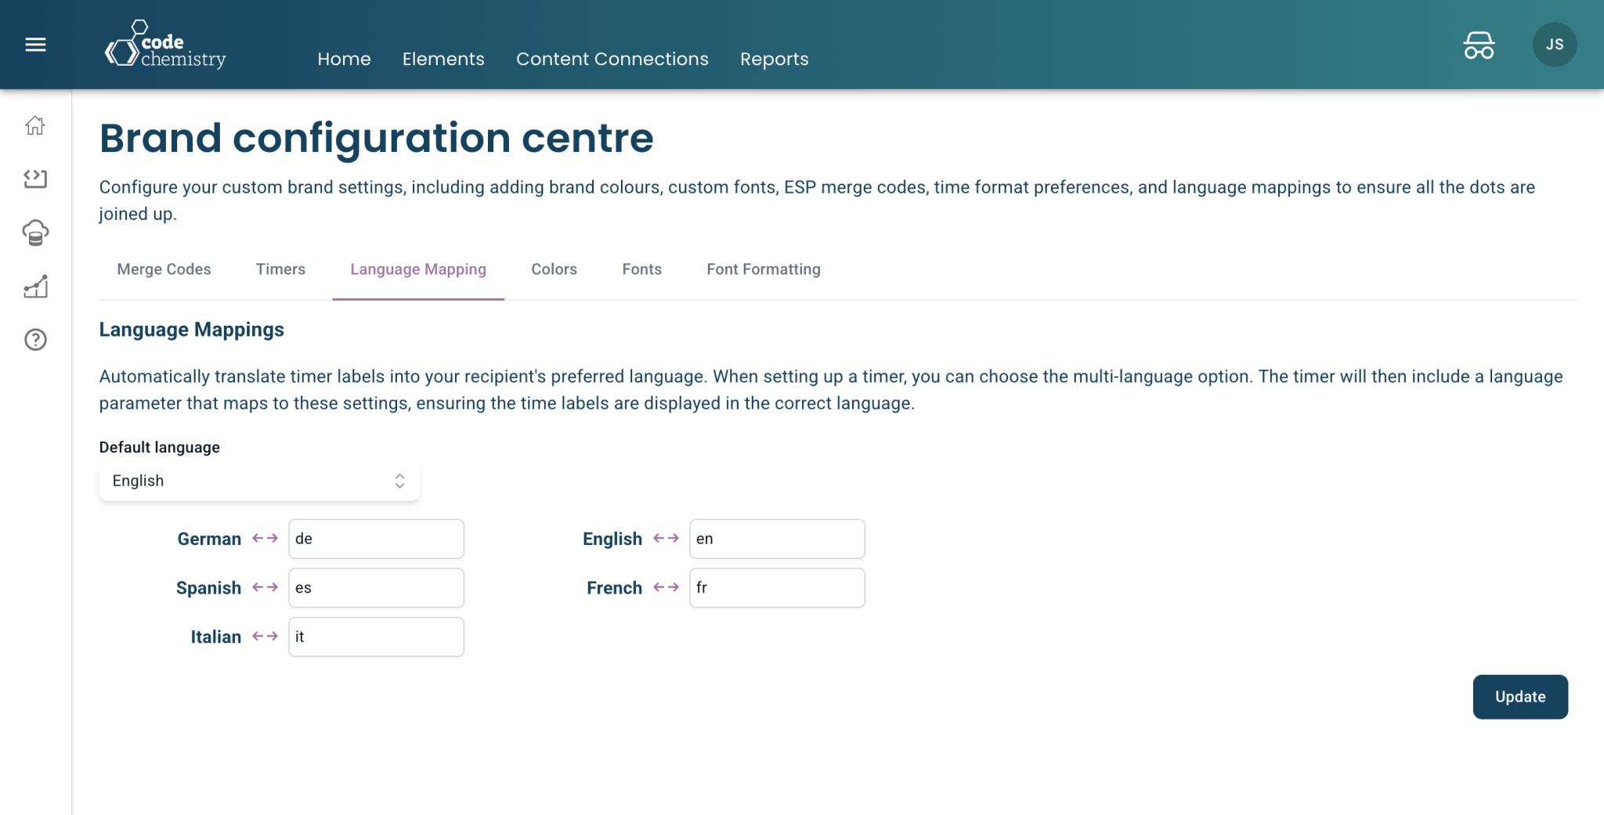This screenshot has width=1604, height=815.
Task: Click the German language code field
Action: tap(376, 539)
